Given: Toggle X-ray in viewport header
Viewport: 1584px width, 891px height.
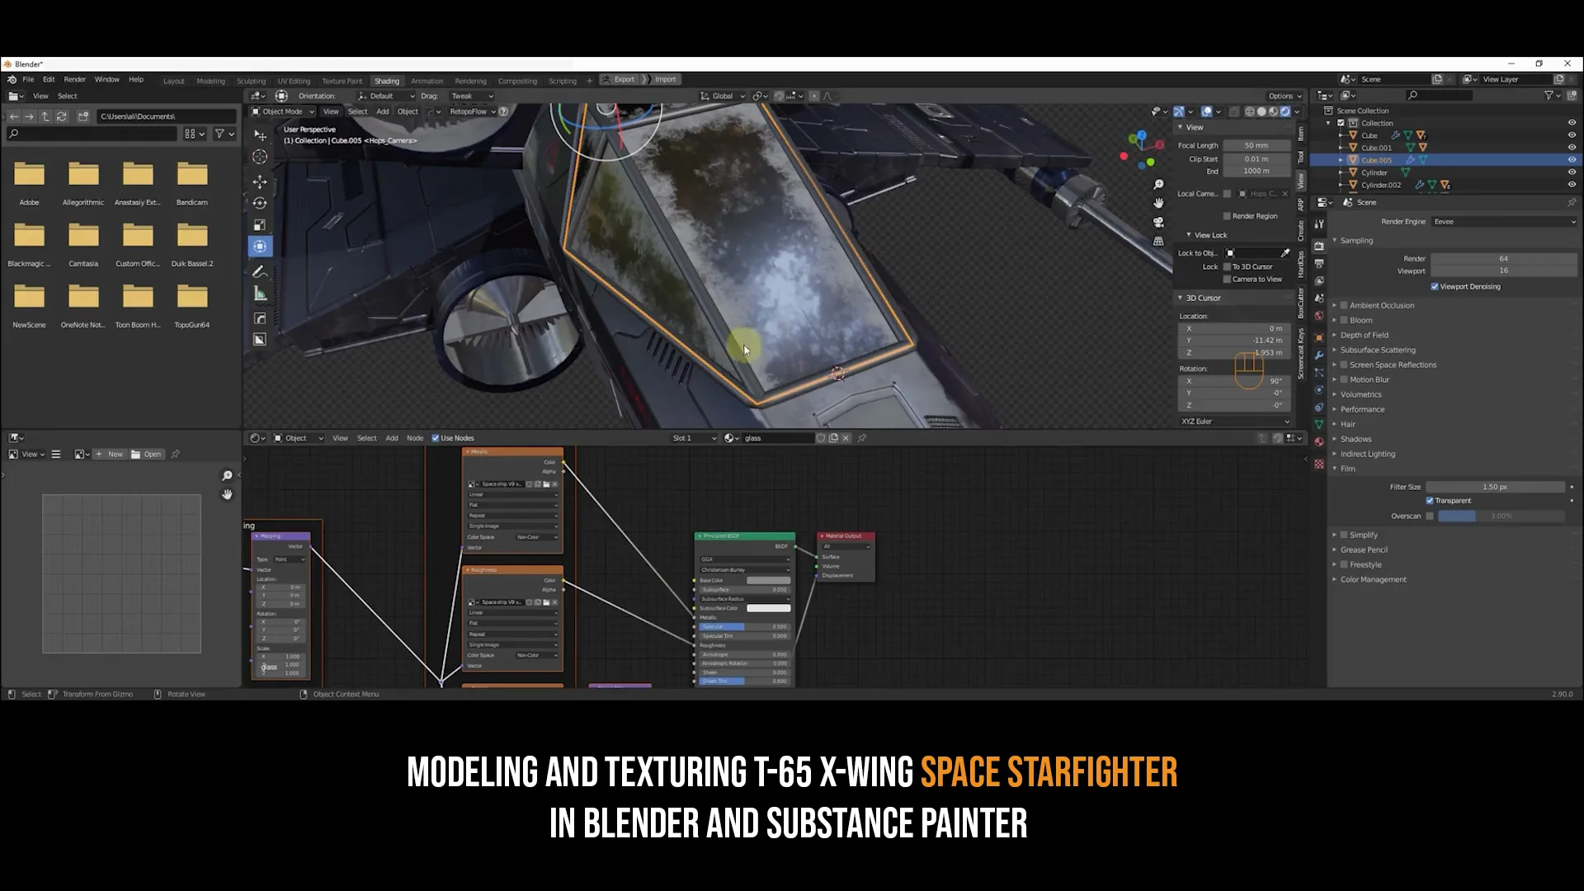Looking at the screenshot, I should [x=1234, y=111].
